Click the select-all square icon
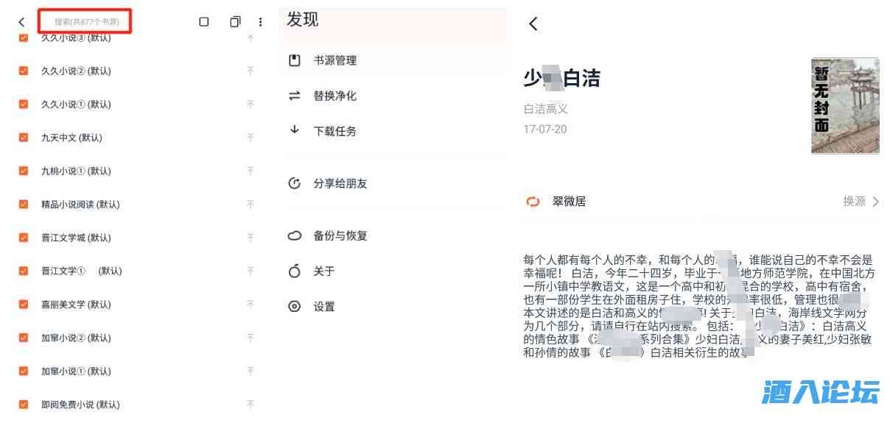 point(204,22)
